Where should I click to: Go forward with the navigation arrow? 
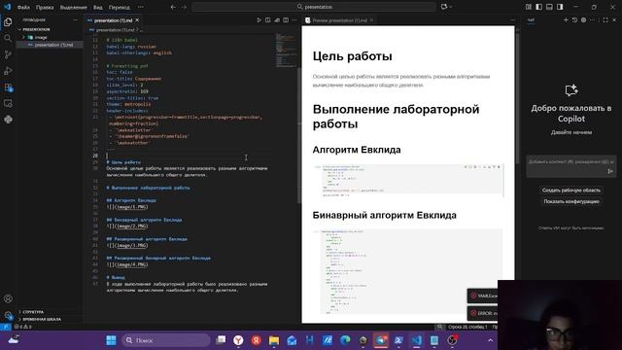click(x=184, y=7)
